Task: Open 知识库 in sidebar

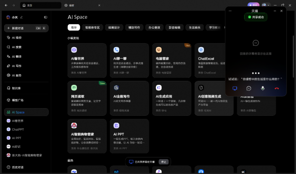Action: (x=26, y=88)
